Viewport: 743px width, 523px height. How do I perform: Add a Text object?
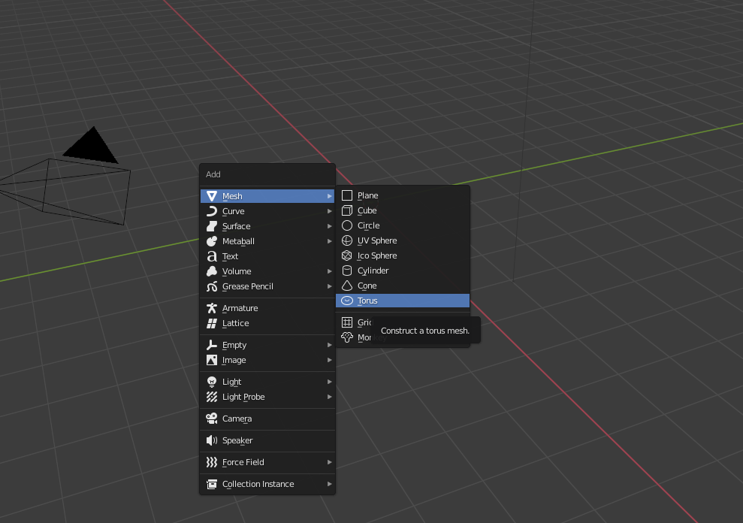click(267, 256)
